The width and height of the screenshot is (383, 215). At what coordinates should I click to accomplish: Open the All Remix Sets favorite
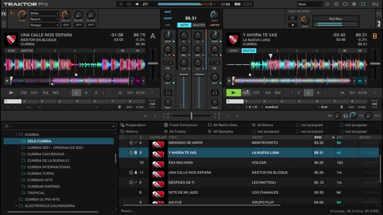(223, 125)
